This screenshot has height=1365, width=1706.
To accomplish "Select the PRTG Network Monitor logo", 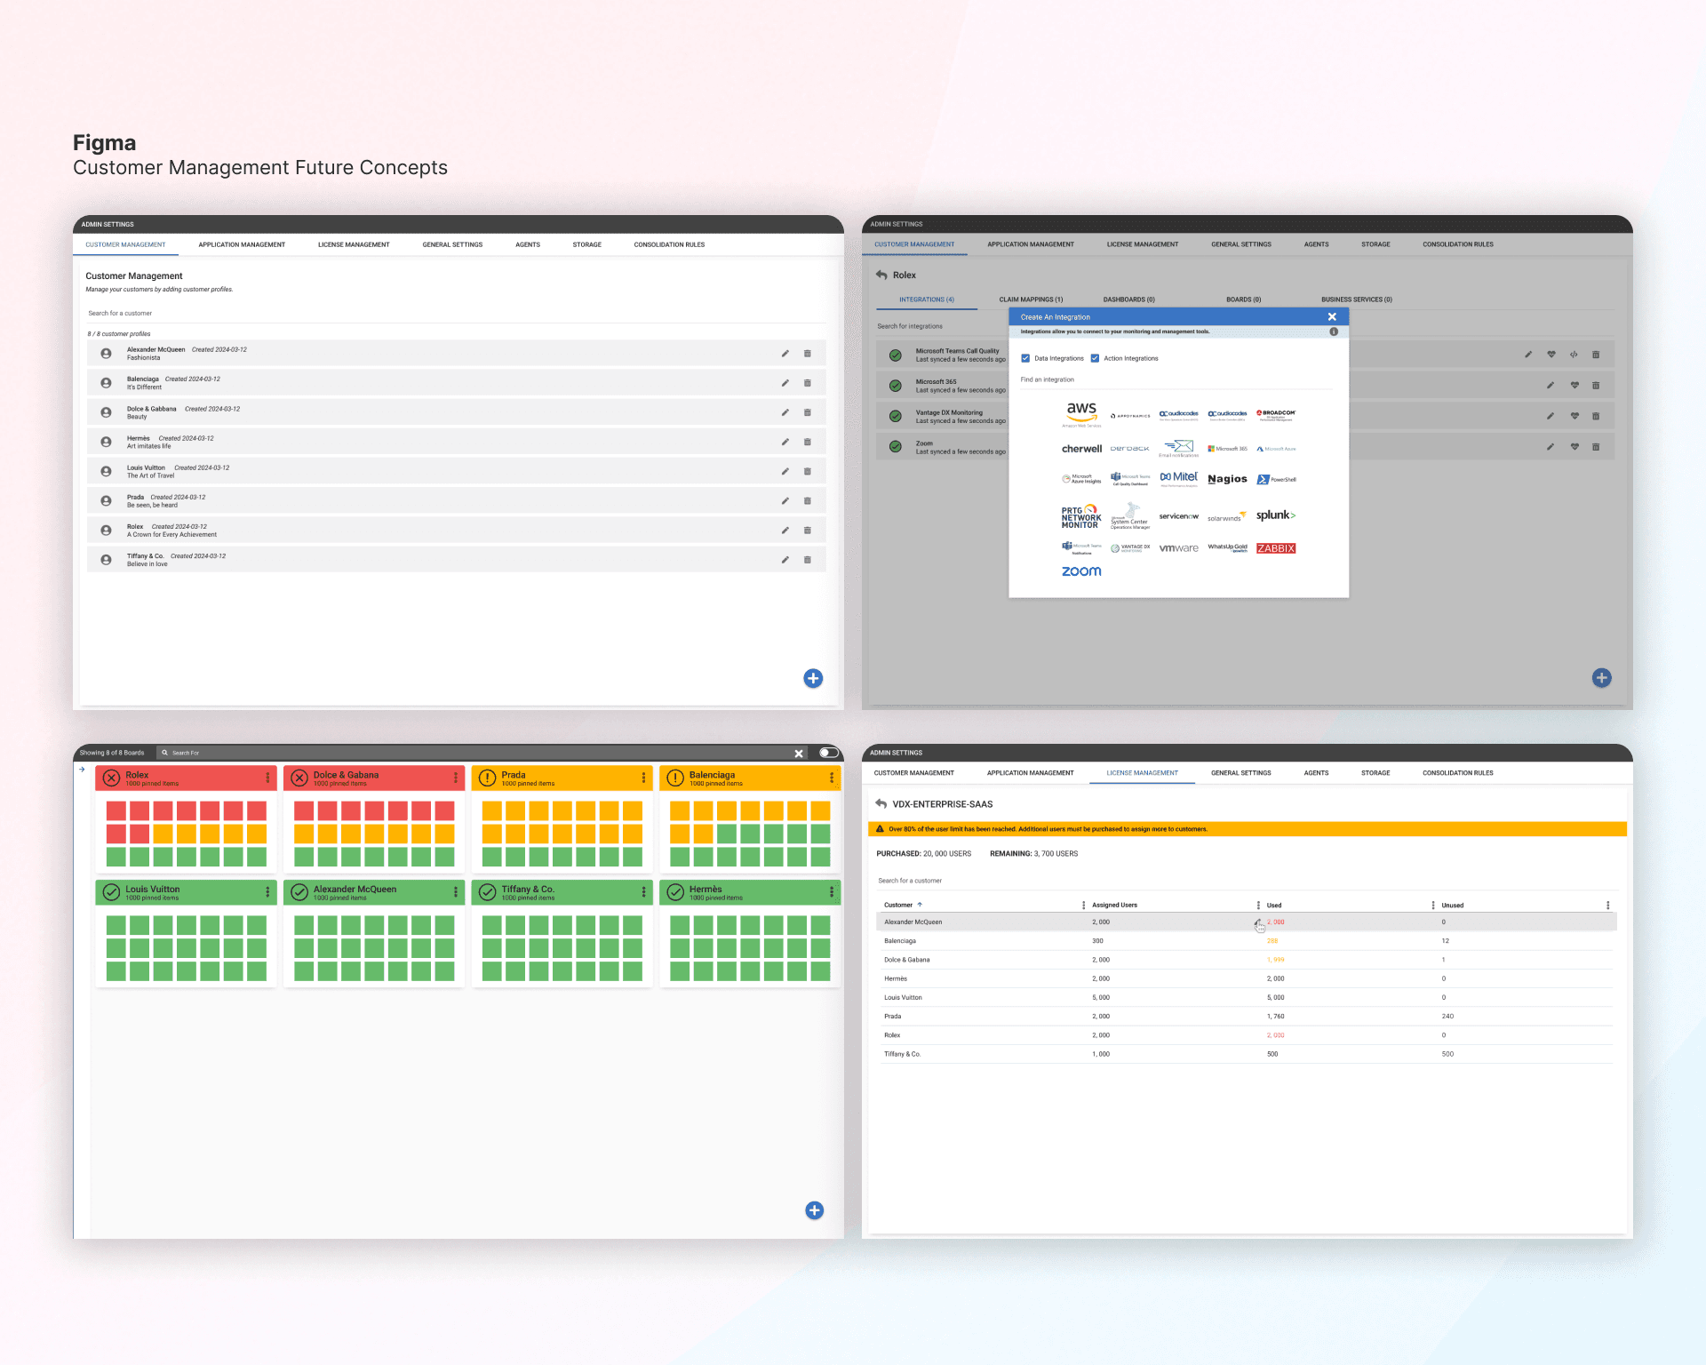I will [x=1081, y=517].
